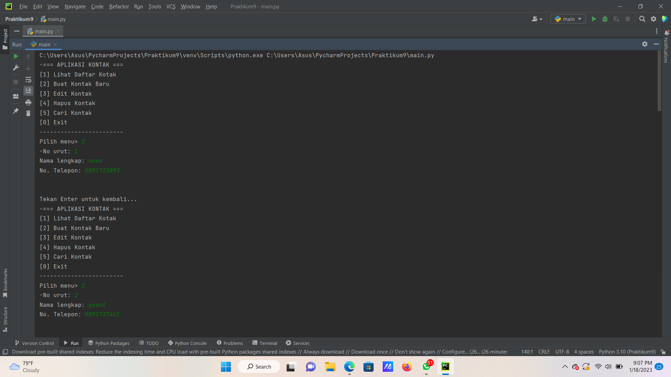Open Python Packages tool window
The width and height of the screenshot is (671, 377).
(108, 343)
